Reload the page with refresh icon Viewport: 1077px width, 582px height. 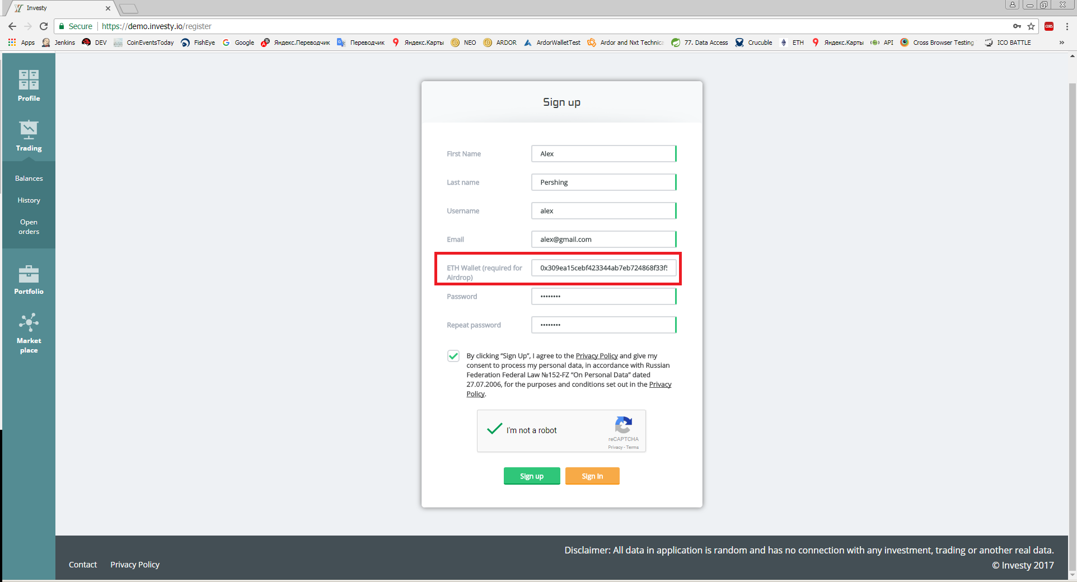(x=44, y=26)
